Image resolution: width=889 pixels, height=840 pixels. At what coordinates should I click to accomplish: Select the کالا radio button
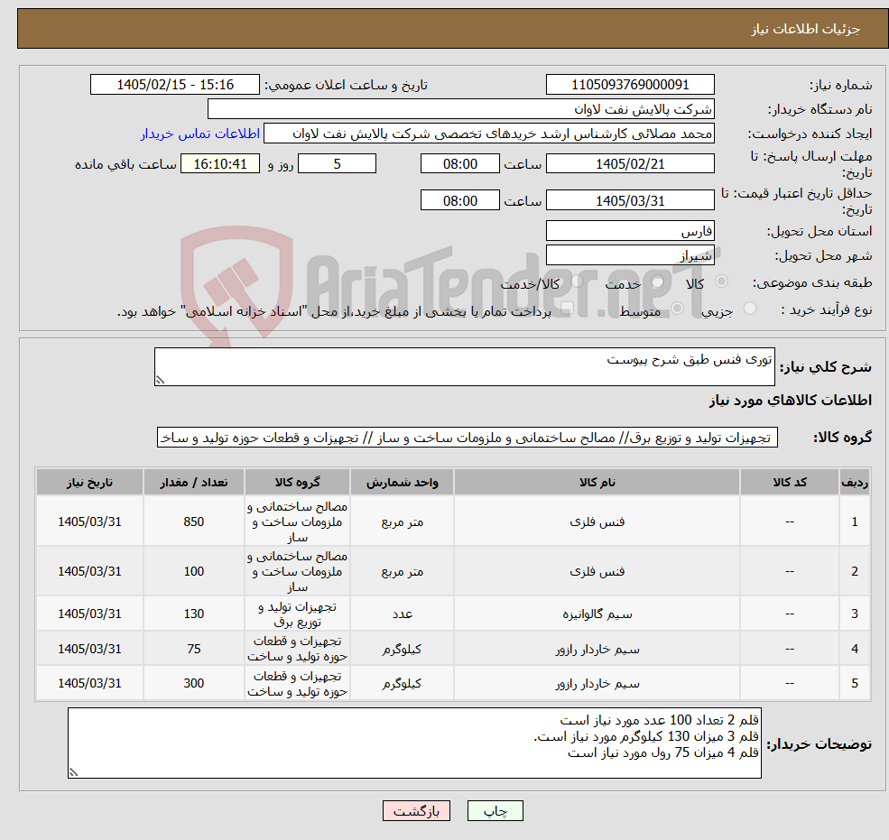(722, 282)
